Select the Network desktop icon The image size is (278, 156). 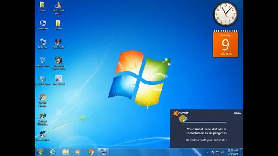[x=43, y=43]
